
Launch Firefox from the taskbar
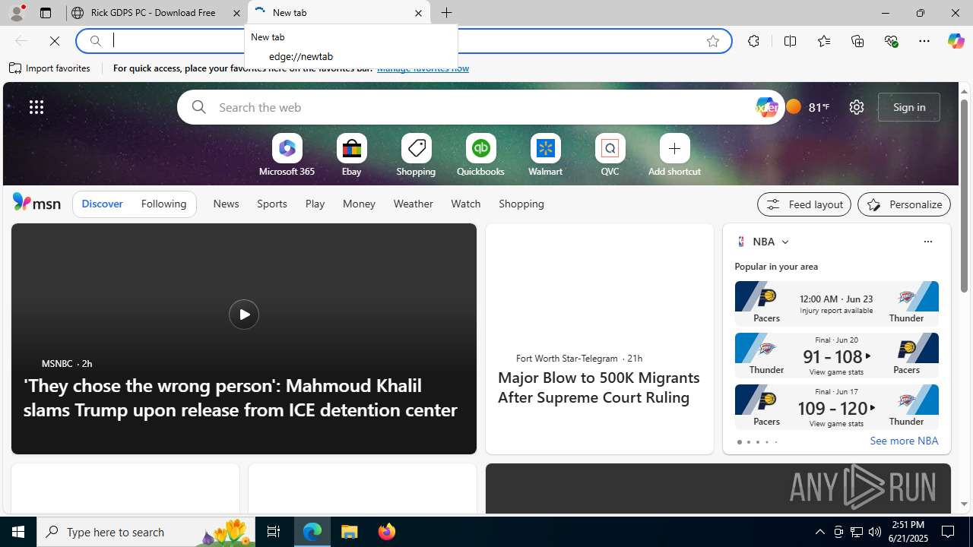click(386, 532)
